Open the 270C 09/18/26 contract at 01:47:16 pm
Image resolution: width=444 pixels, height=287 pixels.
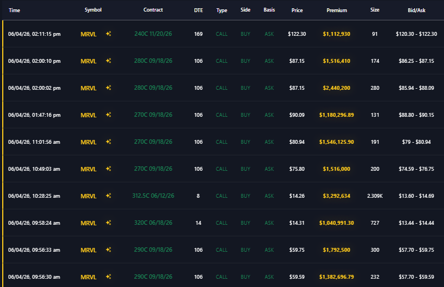(x=153, y=115)
